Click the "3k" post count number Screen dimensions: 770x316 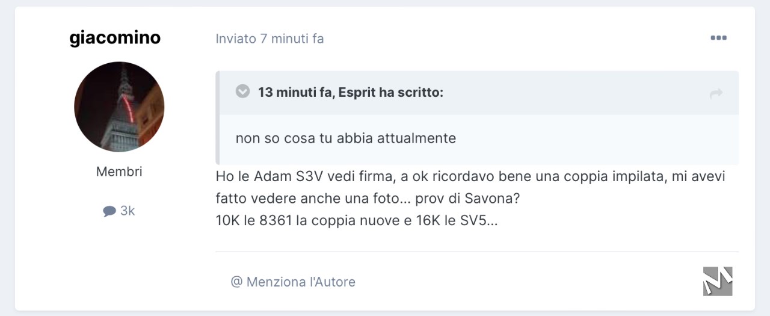coord(128,211)
